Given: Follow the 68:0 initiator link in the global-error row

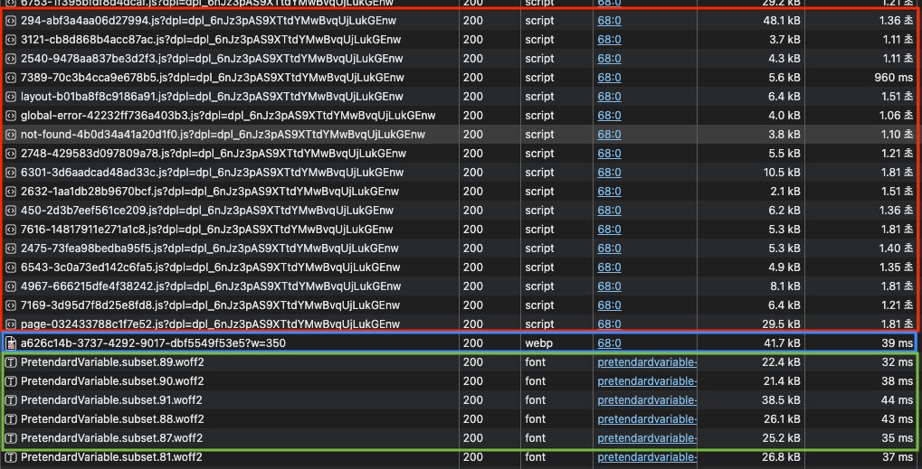Looking at the screenshot, I should 609,116.
